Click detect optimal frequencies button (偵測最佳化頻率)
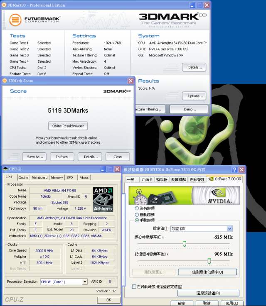266x306 pixels. click(207, 272)
